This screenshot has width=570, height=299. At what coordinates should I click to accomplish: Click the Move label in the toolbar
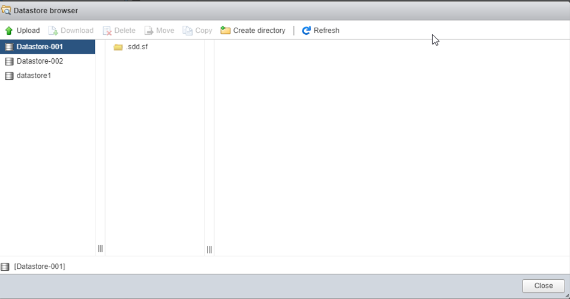click(x=165, y=31)
